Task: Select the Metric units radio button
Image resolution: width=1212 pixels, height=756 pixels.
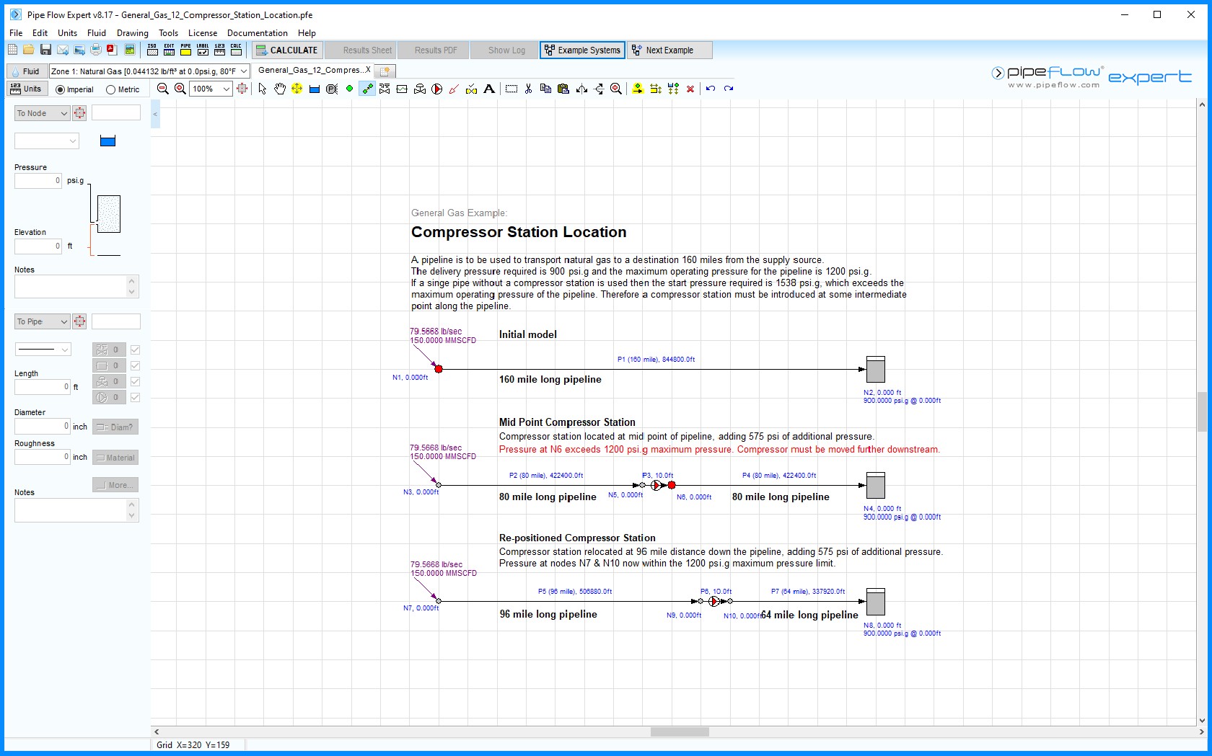Action: click(x=110, y=90)
